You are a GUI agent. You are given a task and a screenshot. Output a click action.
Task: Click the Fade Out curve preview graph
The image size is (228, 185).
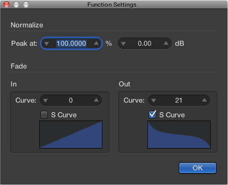179,135
